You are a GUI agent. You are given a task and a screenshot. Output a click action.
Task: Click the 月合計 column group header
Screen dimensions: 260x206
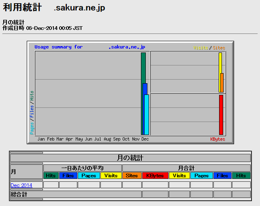pyautogui.click(x=186, y=168)
